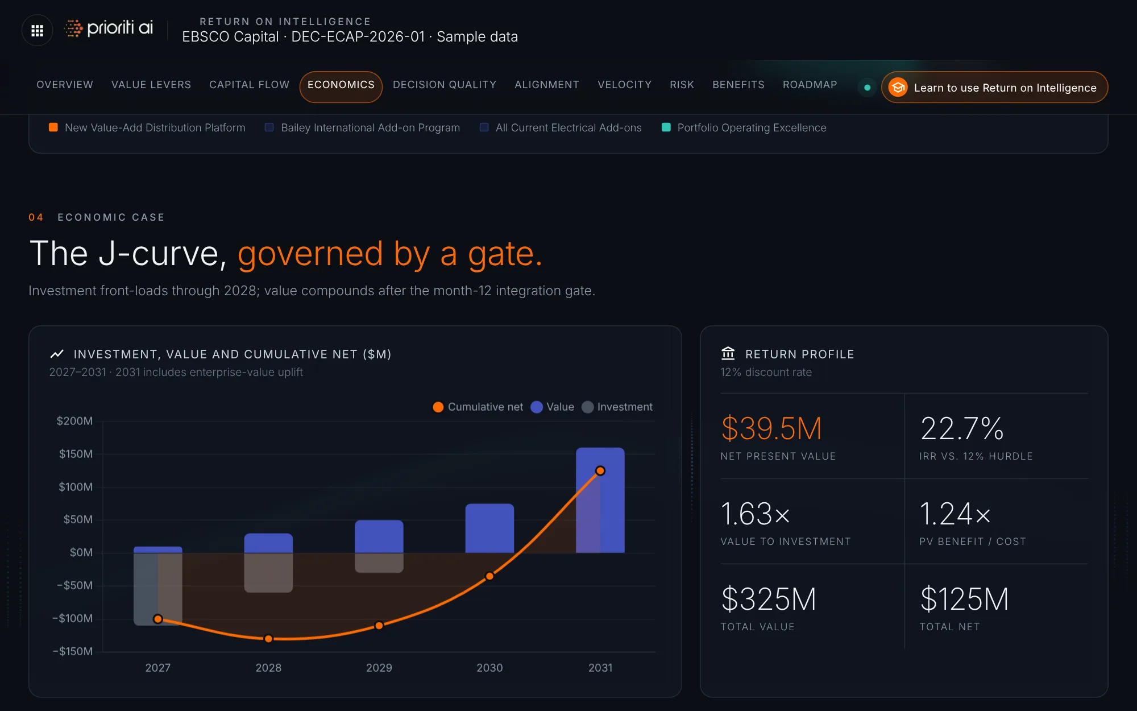
Task: Toggle the Value series legend marker
Action: pos(537,407)
